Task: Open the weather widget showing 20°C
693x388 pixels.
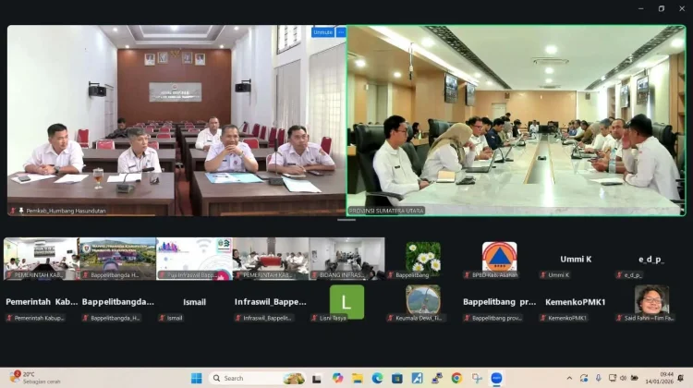Action: coord(28,378)
